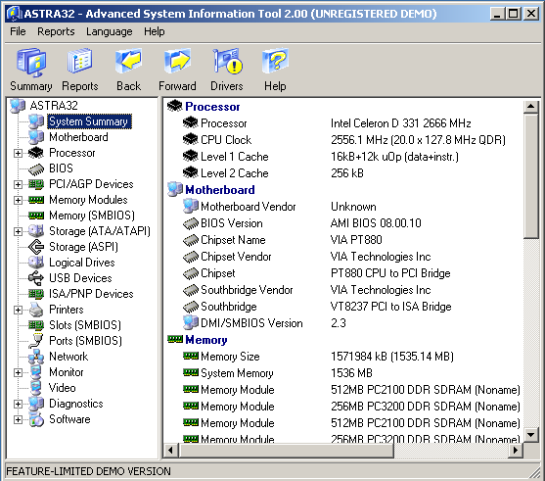Select Motherboard in the tree

click(78, 137)
